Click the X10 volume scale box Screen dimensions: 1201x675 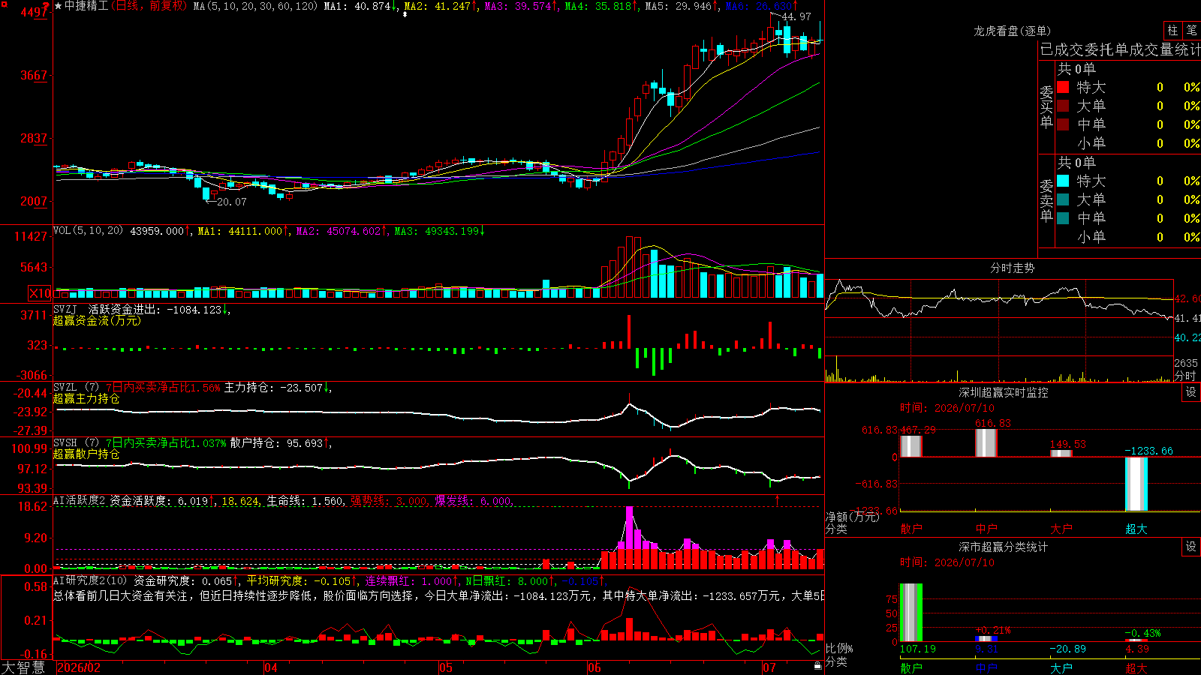coord(40,293)
